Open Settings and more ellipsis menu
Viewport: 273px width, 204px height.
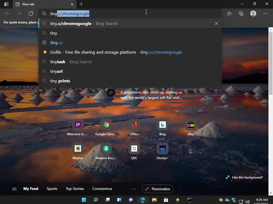[265, 14]
